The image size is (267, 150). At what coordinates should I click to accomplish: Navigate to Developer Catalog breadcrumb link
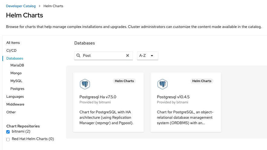(x=21, y=6)
